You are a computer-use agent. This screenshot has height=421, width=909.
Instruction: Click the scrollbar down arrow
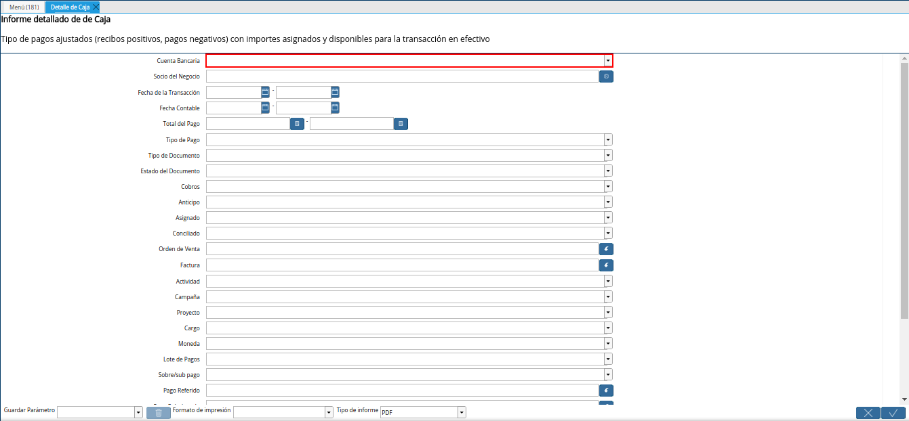904,399
